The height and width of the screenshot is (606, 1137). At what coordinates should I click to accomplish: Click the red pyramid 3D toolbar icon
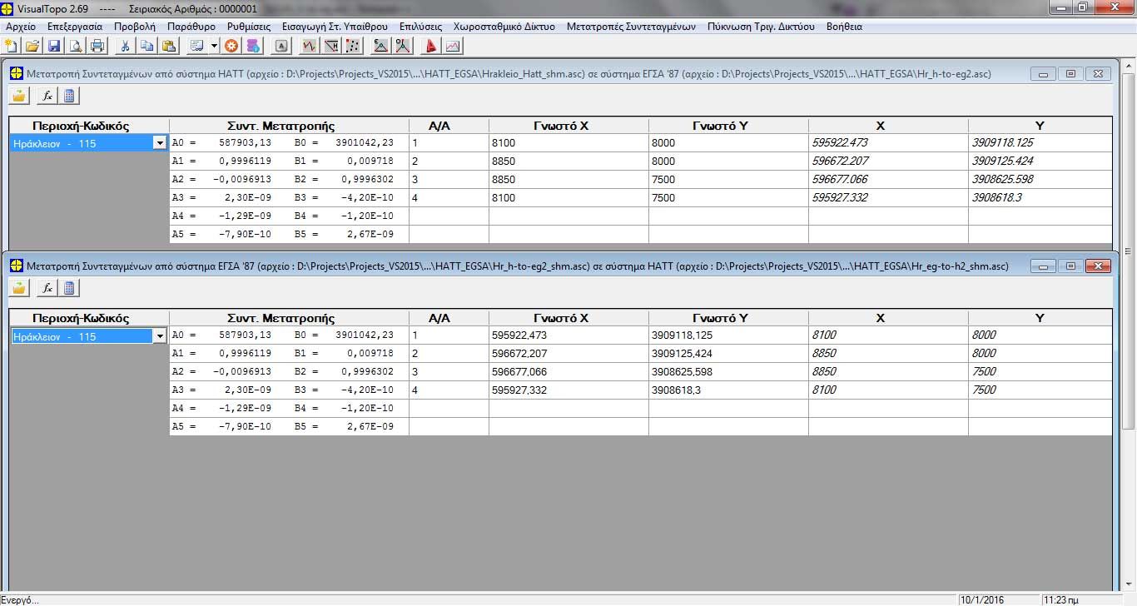click(430, 46)
